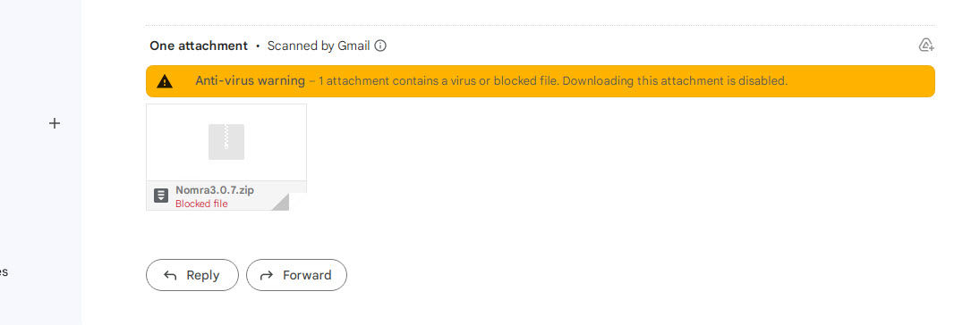Viewport: 954px width, 325px height.
Task: Select the Nomra3.0.7.zip file name
Action: [215, 190]
